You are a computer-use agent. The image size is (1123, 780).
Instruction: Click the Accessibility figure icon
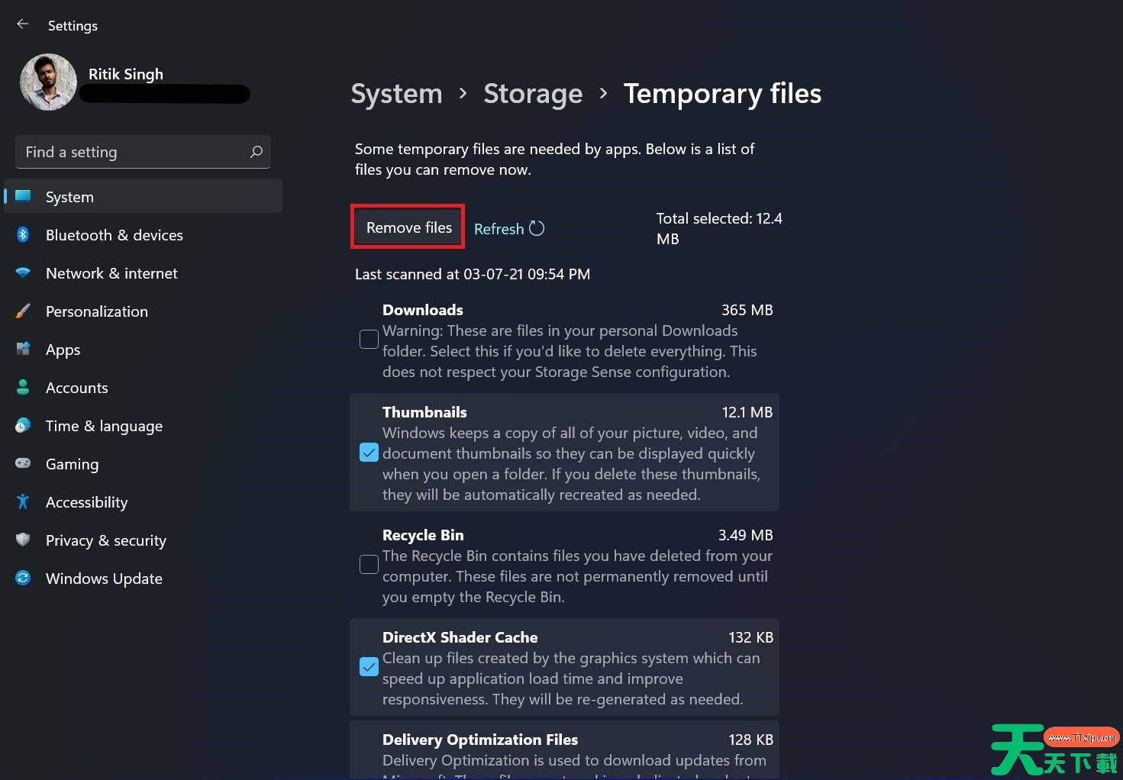(x=23, y=501)
